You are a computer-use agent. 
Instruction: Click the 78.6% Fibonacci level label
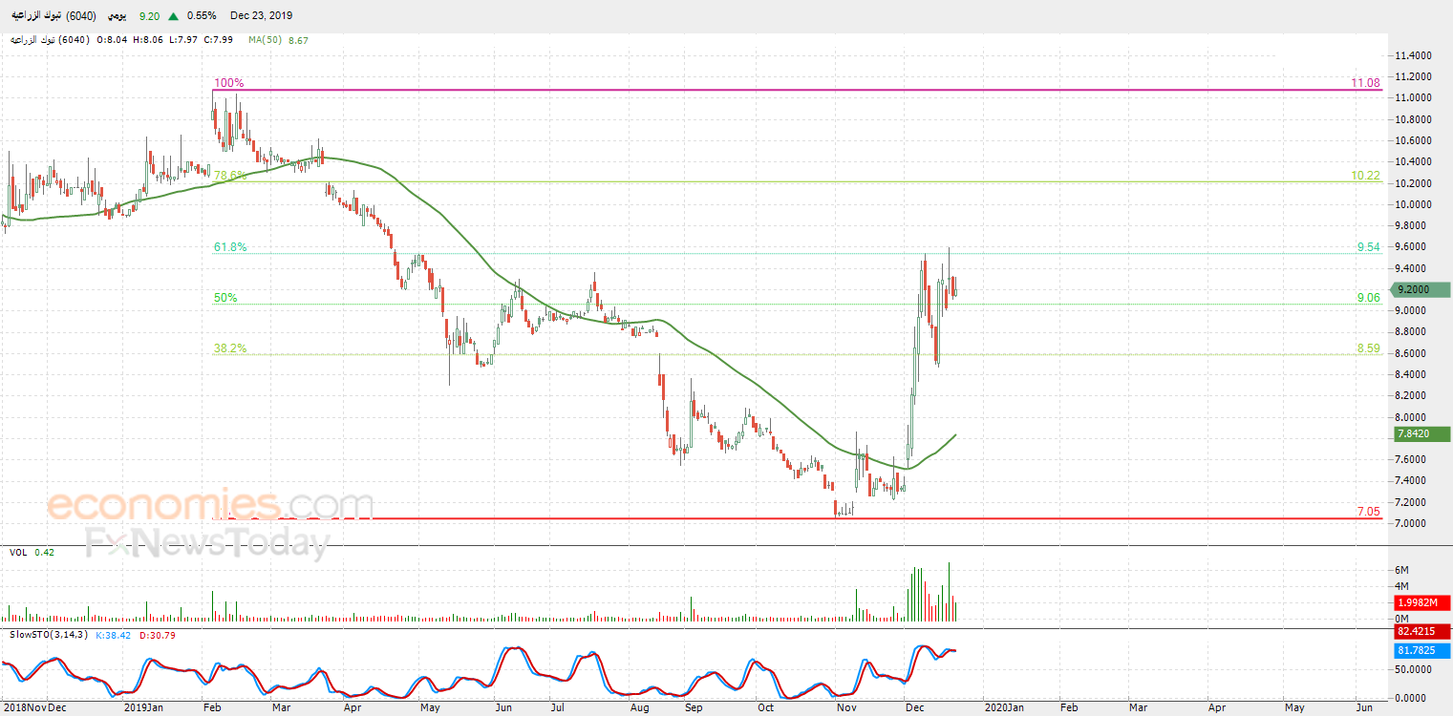230,176
